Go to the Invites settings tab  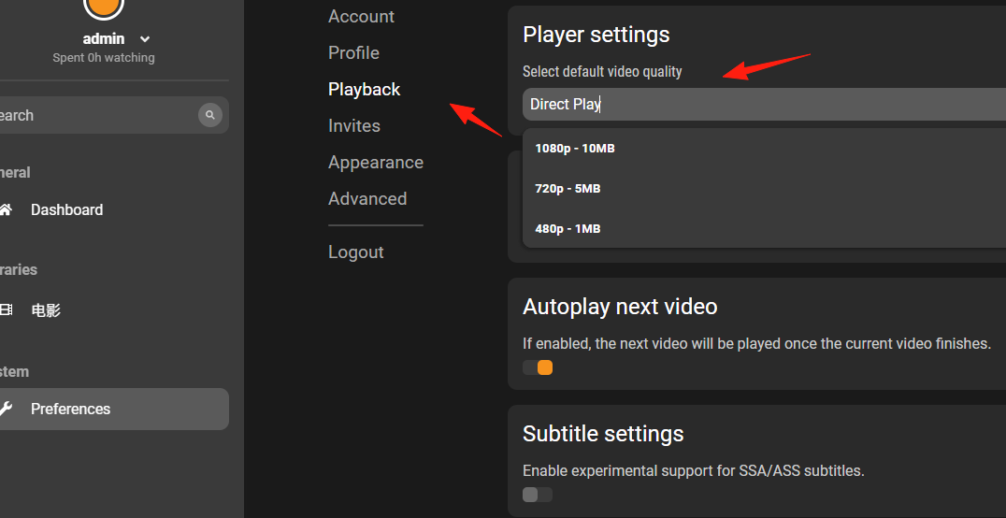coord(354,126)
